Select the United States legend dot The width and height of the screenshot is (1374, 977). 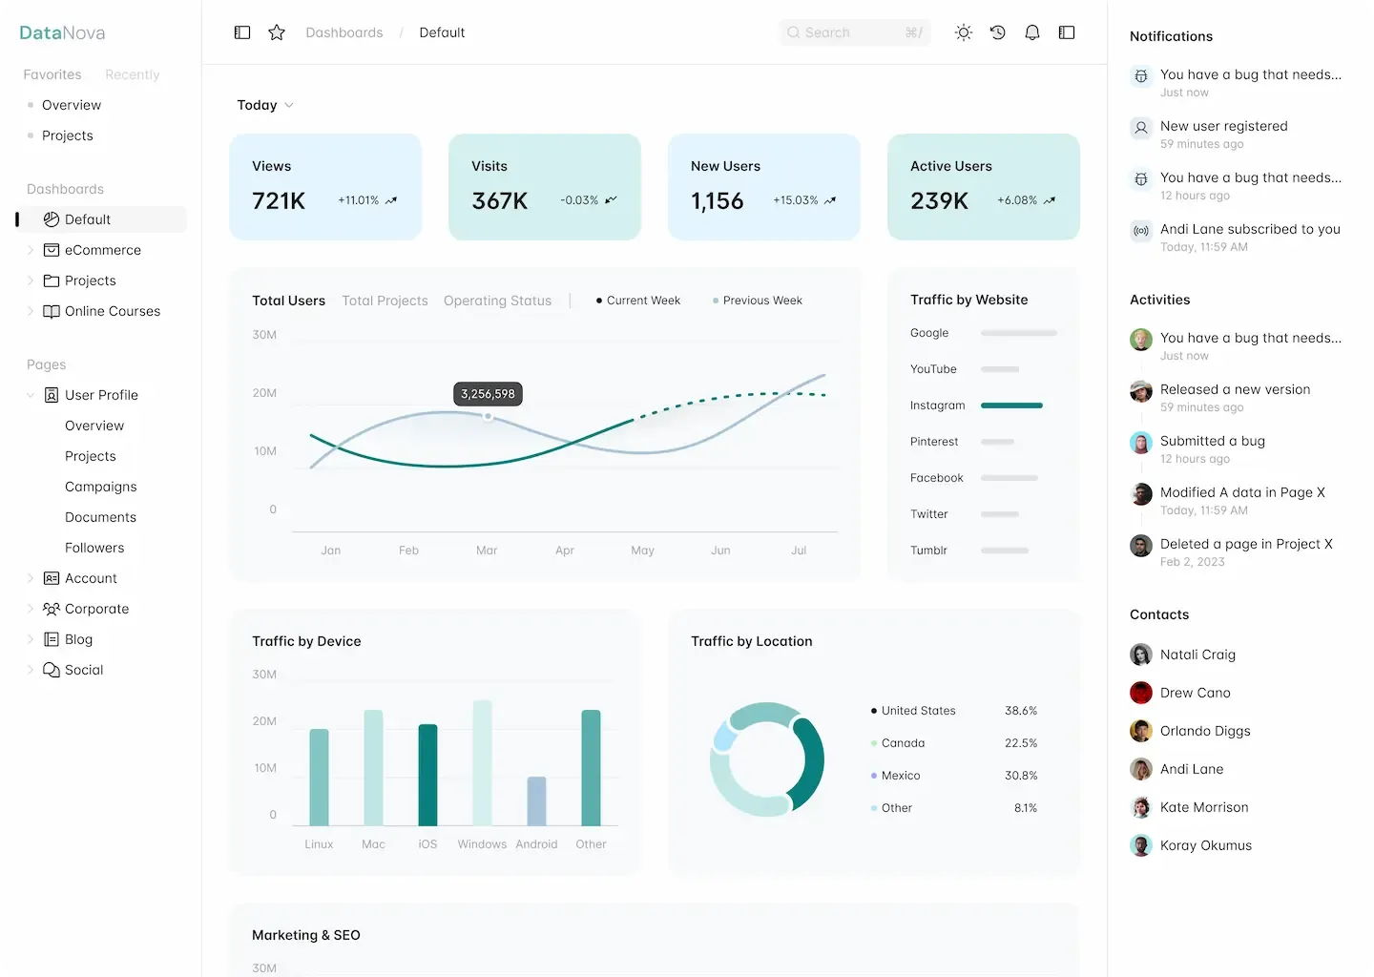tap(873, 710)
